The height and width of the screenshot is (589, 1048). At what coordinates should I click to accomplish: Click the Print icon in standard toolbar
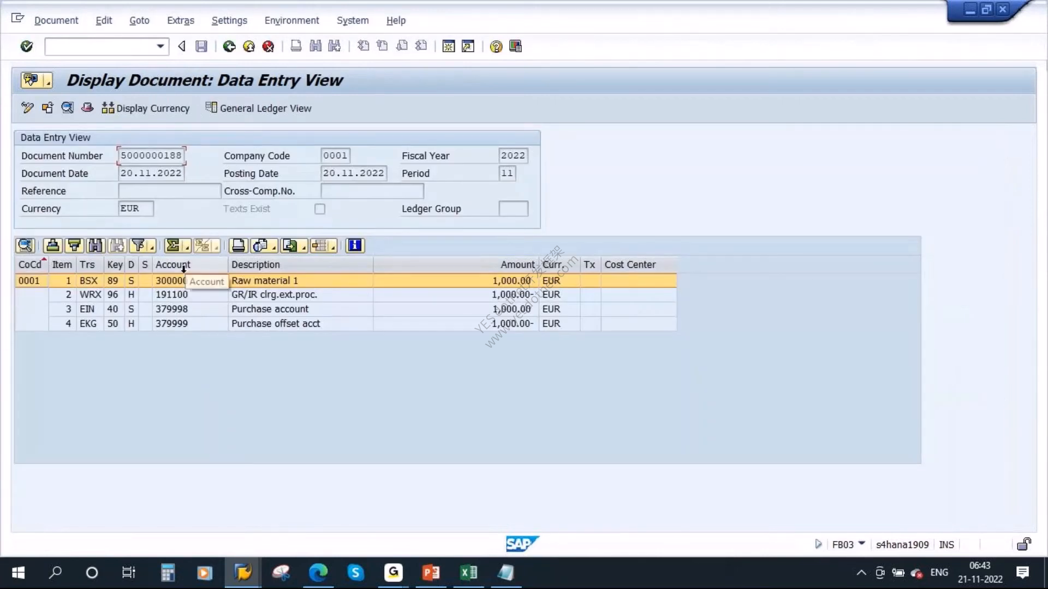(296, 46)
